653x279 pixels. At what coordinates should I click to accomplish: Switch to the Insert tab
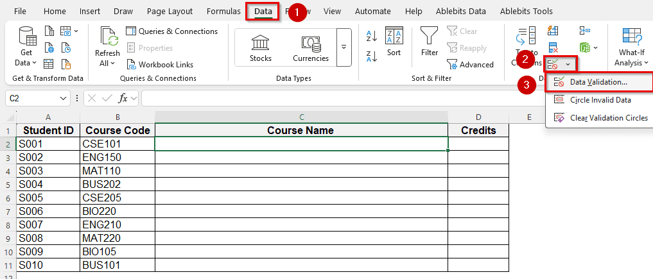tap(89, 12)
